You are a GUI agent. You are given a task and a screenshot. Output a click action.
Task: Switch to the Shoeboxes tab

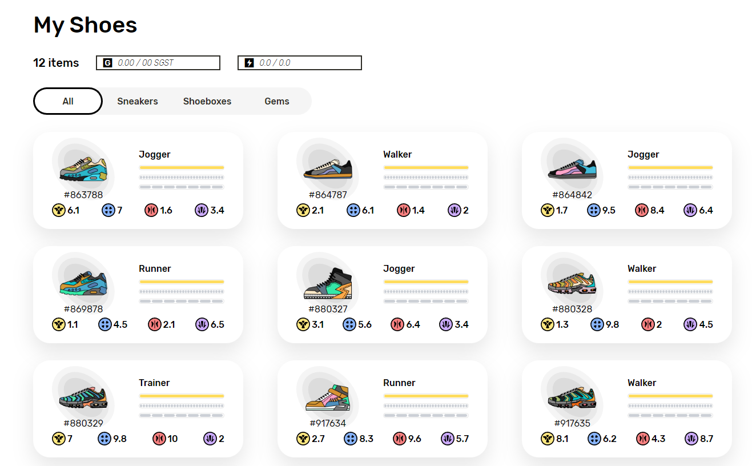(x=207, y=101)
